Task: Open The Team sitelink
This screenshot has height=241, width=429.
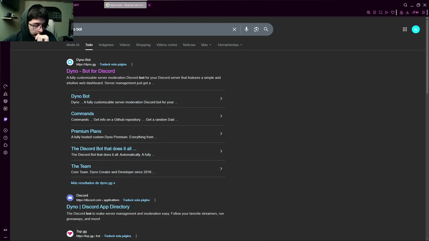Action: tap(81, 166)
